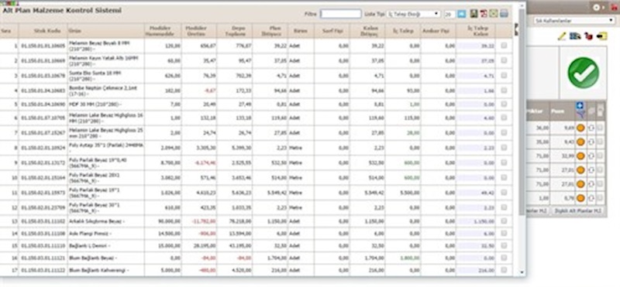The height and width of the screenshot is (287, 620).
Task: Collapse the panel with the black arrow handle
Action: 516,29
